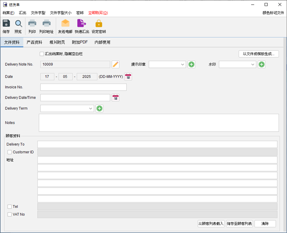
Task: Click the 送货单 window title icon
Action: (5, 5)
